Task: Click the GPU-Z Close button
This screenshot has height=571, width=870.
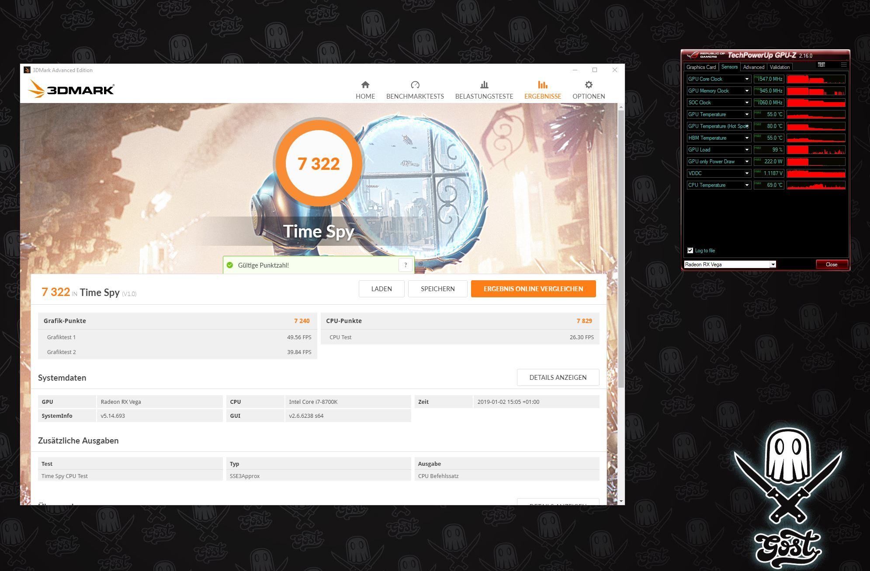Action: point(832,265)
